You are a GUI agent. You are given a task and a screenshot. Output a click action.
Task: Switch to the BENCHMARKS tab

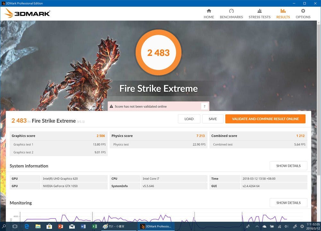point(231,14)
